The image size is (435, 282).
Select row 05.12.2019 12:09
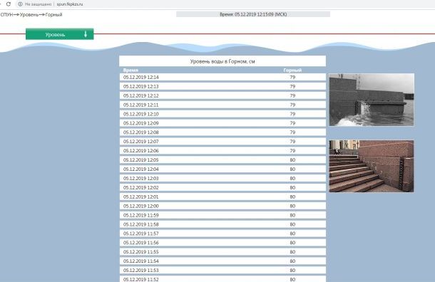point(222,123)
